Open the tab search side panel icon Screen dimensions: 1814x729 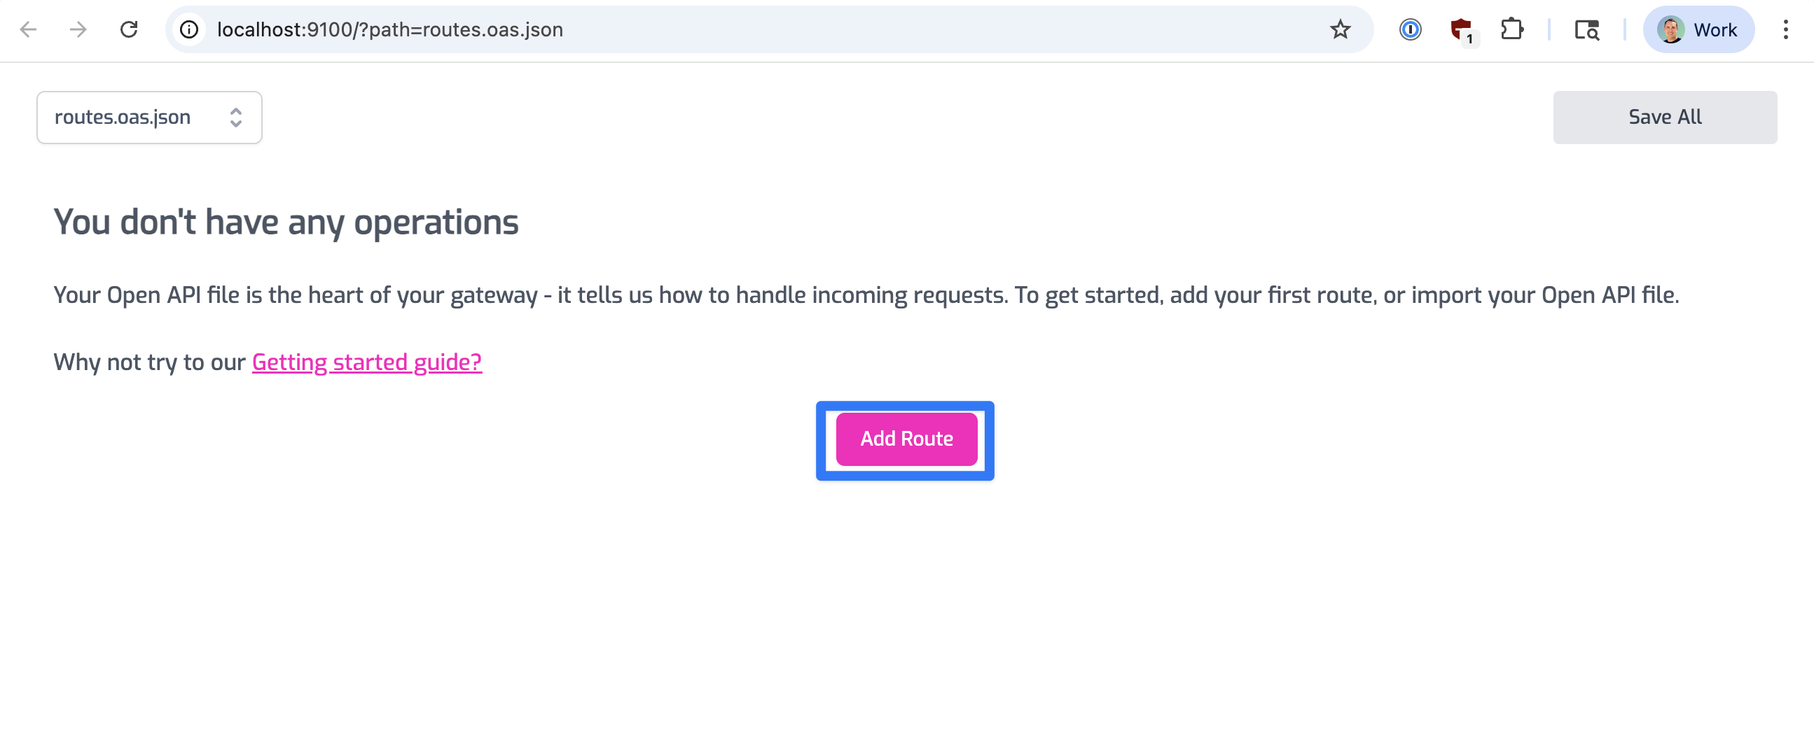[1586, 29]
